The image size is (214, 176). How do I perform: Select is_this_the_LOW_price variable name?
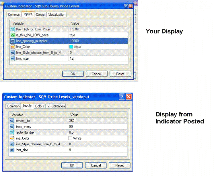click(x=32, y=35)
